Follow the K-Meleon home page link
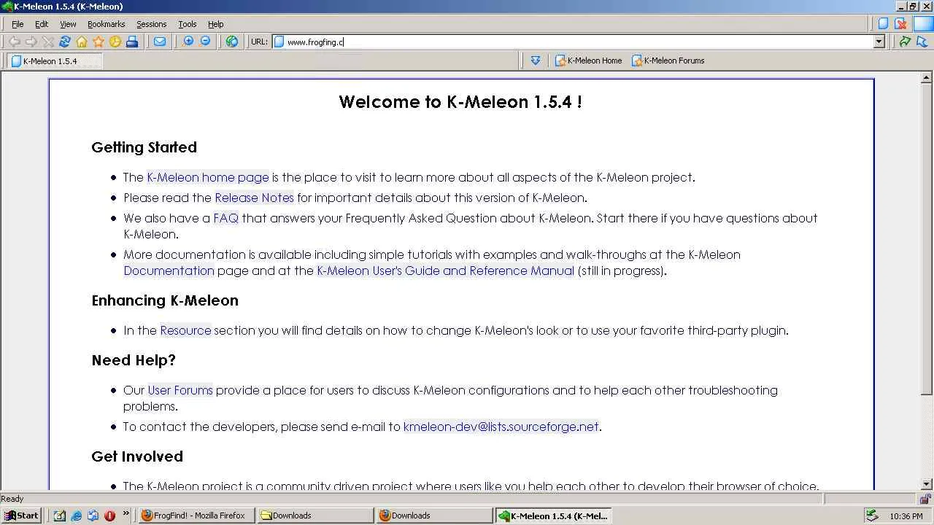Image resolution: width=934 pixels, height=525 pixels. 208,177
